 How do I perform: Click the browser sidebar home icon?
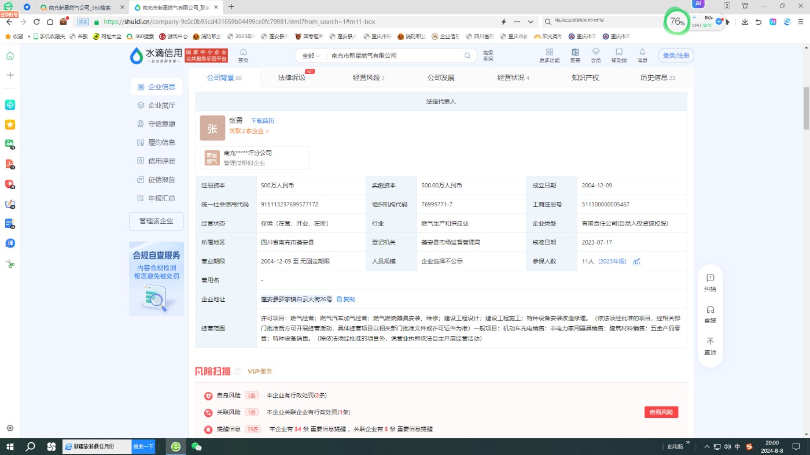10,56
